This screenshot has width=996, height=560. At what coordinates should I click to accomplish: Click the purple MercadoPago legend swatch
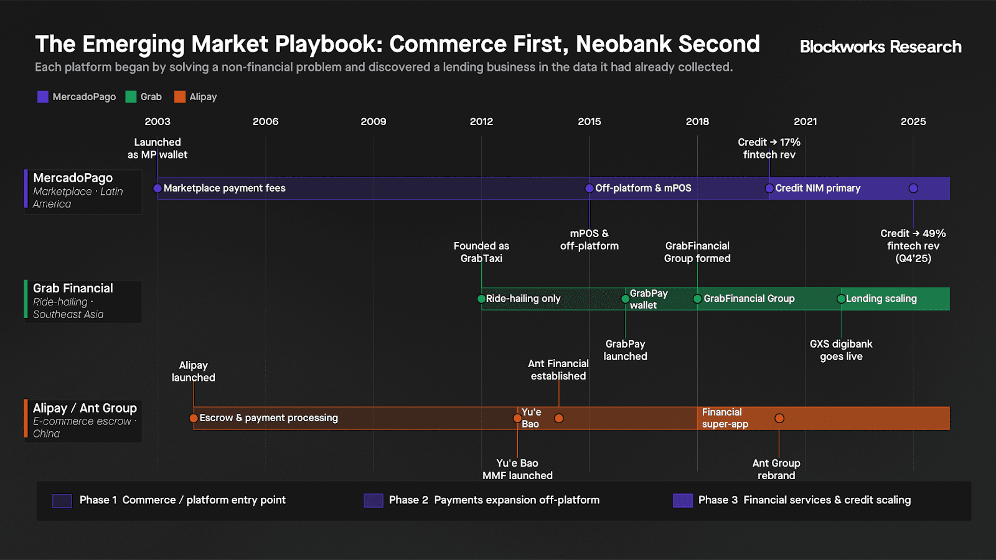(x=43, y=96)
